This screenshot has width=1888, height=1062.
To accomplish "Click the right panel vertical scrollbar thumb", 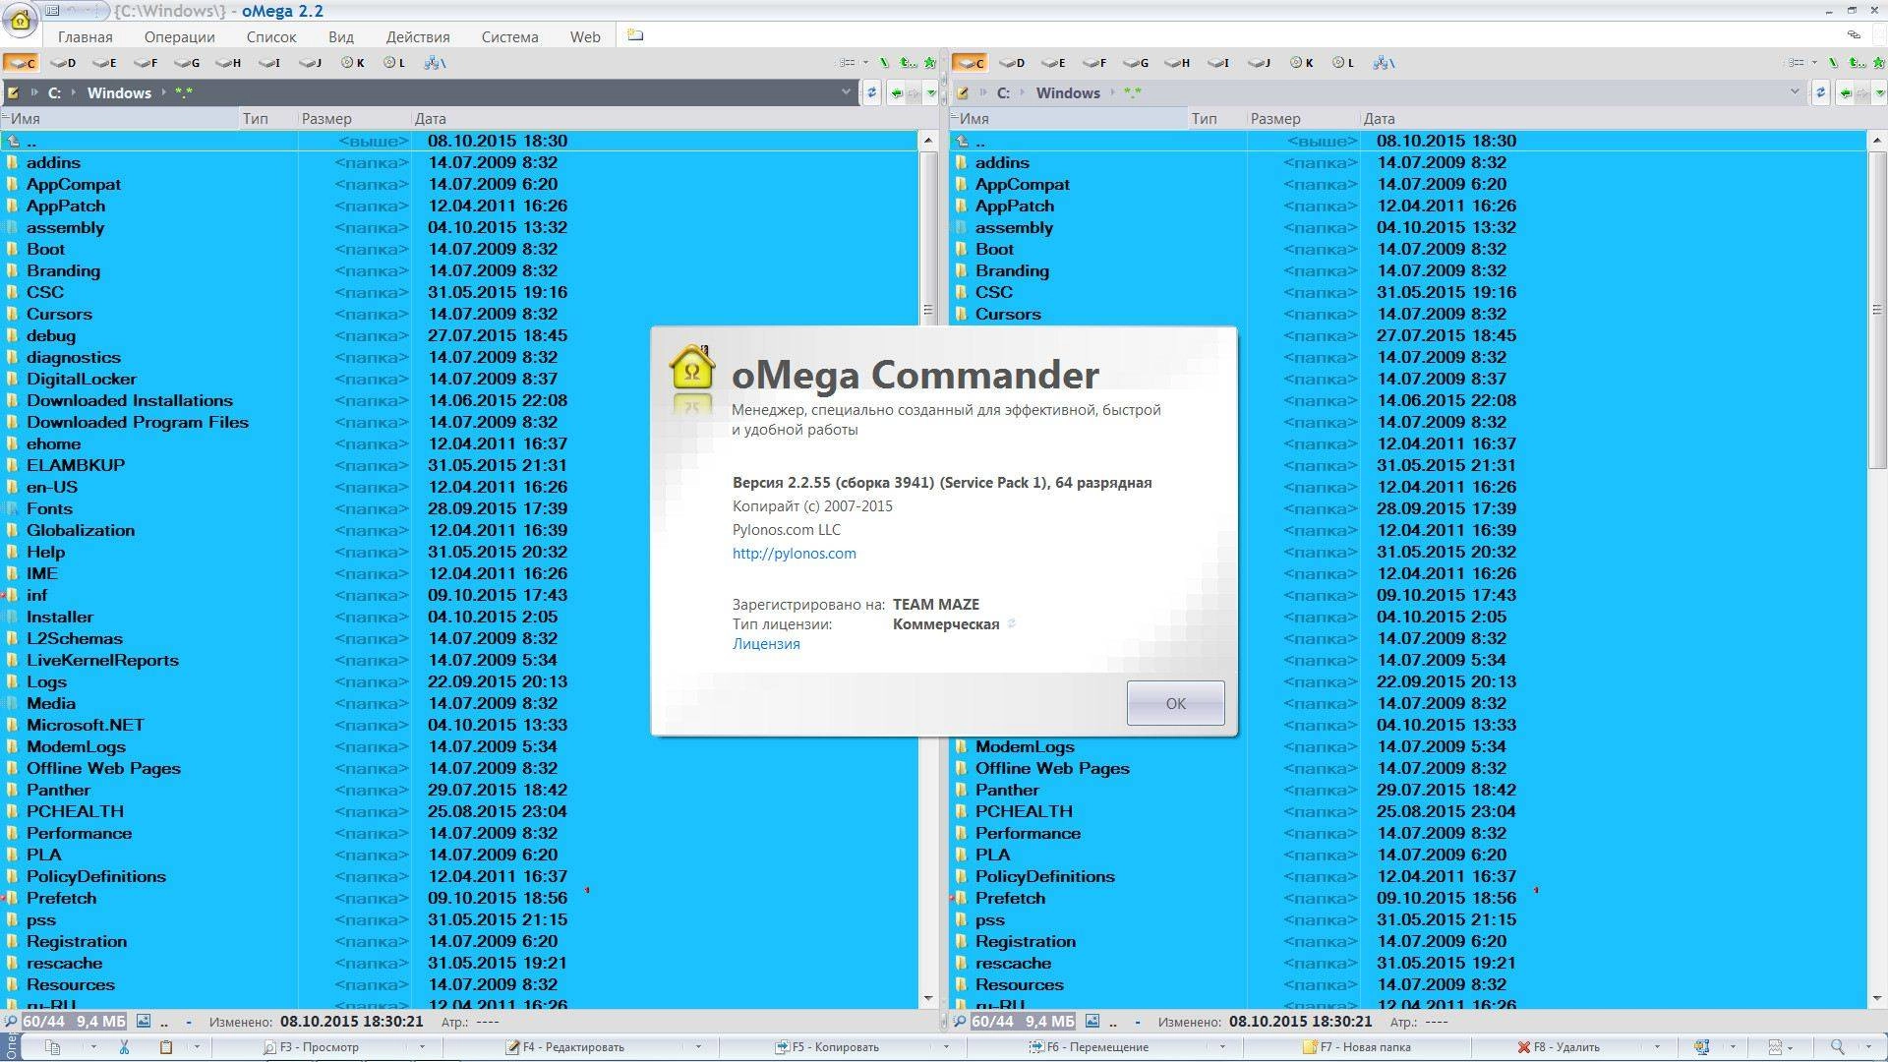I will point(1876,311).
